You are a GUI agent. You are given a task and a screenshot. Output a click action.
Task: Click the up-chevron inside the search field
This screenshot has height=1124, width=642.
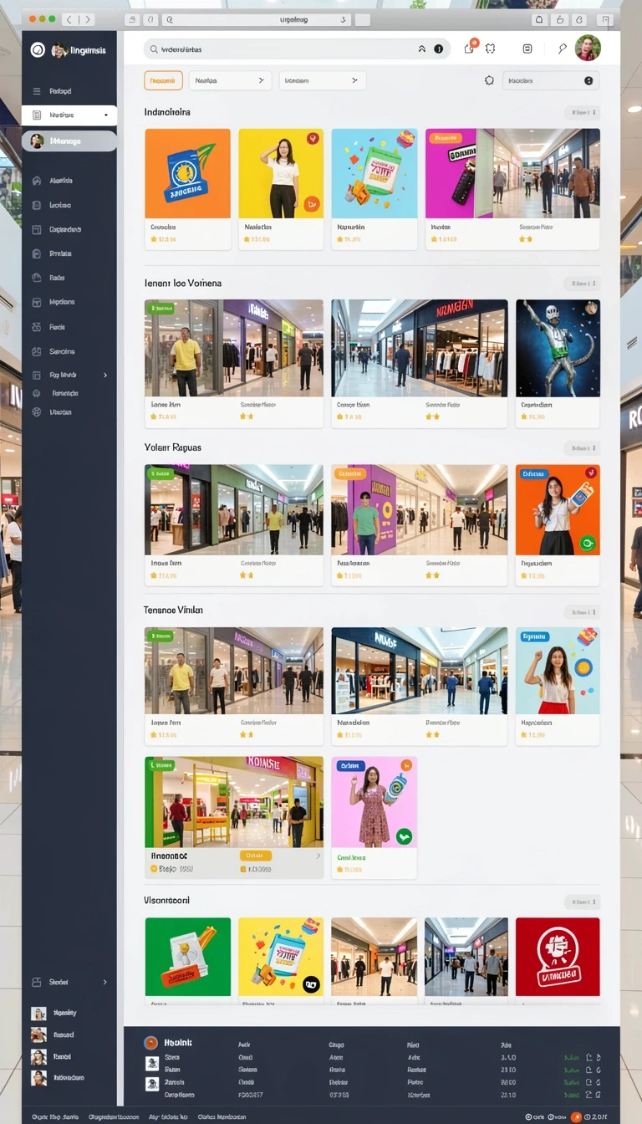422,49
